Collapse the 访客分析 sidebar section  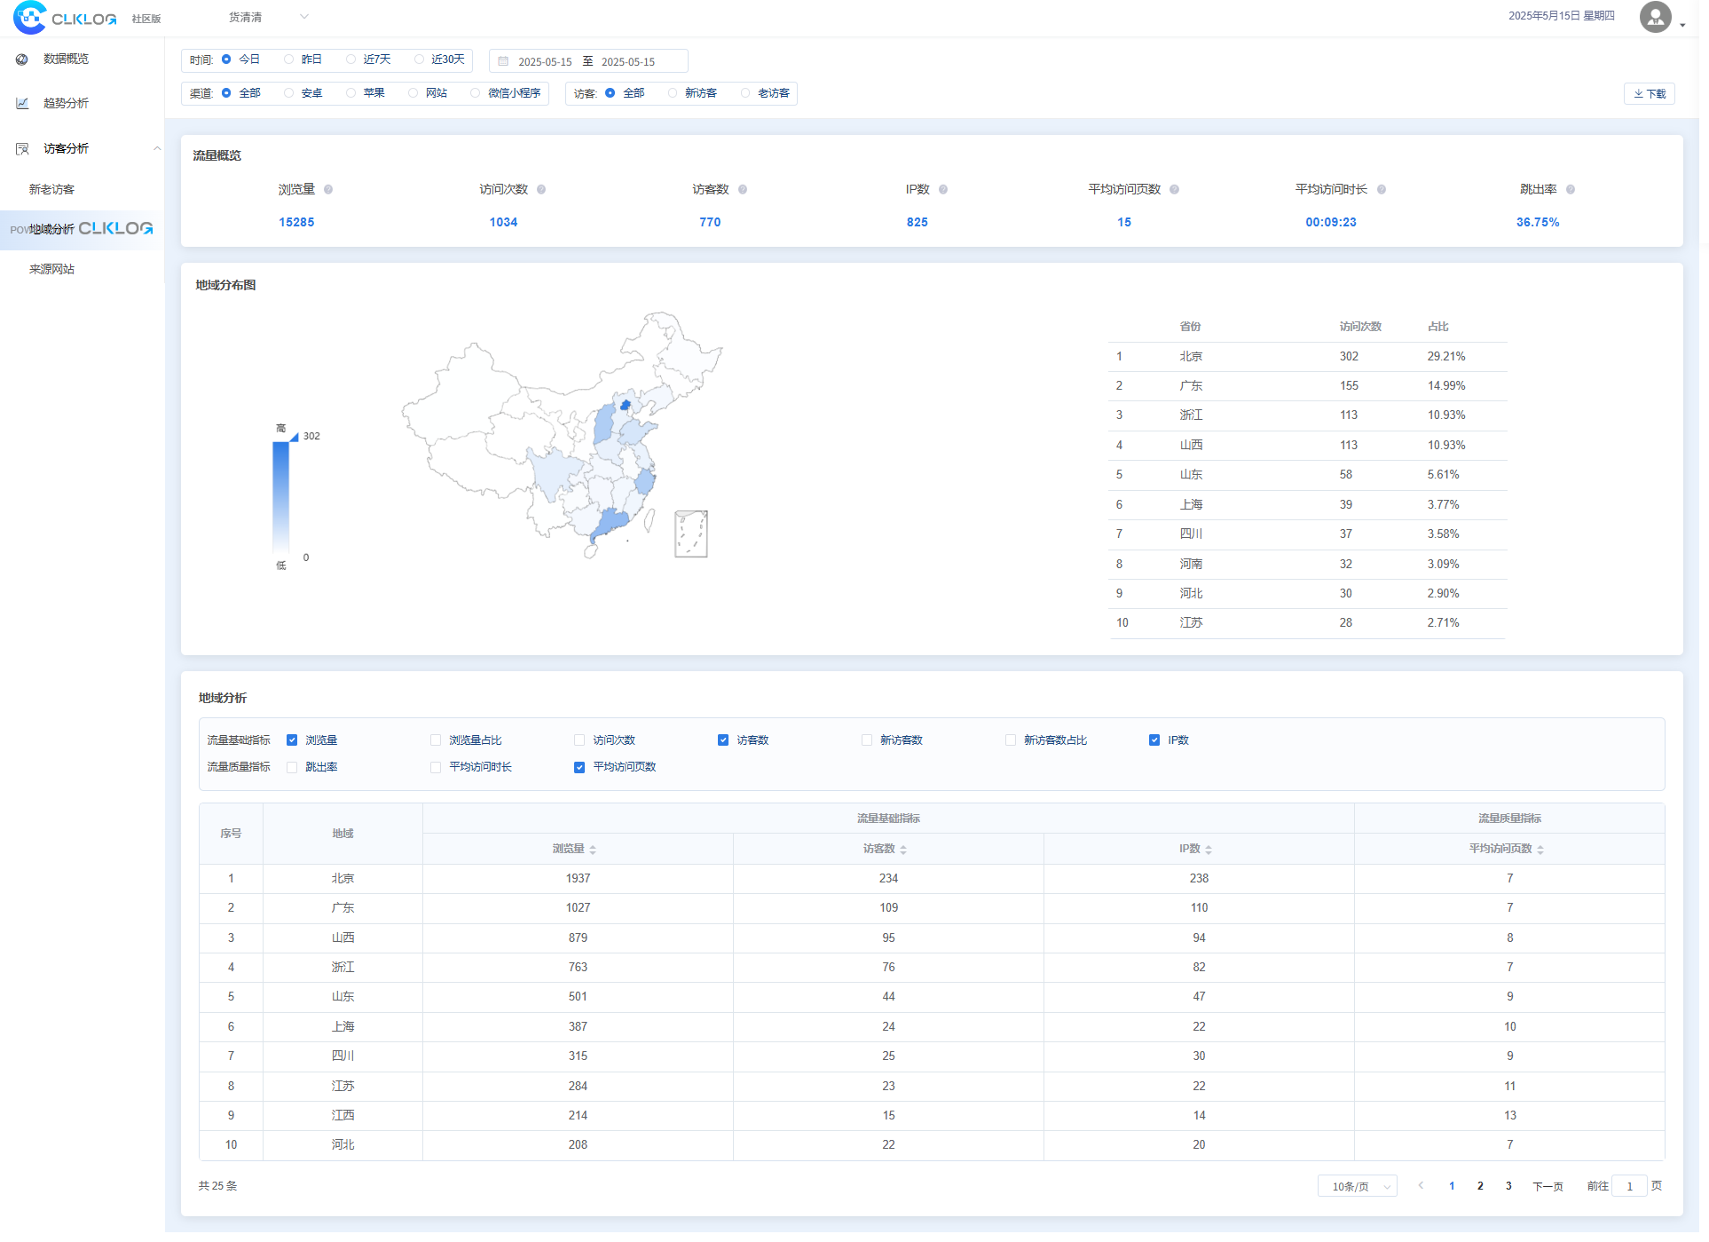coord(157,149)
